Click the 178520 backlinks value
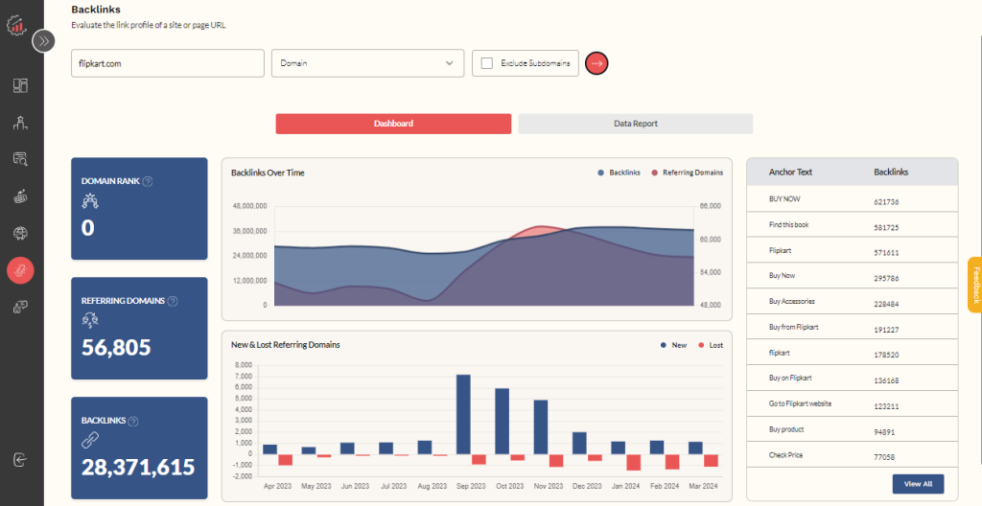982x506 pixels. [x=886, y=356]
